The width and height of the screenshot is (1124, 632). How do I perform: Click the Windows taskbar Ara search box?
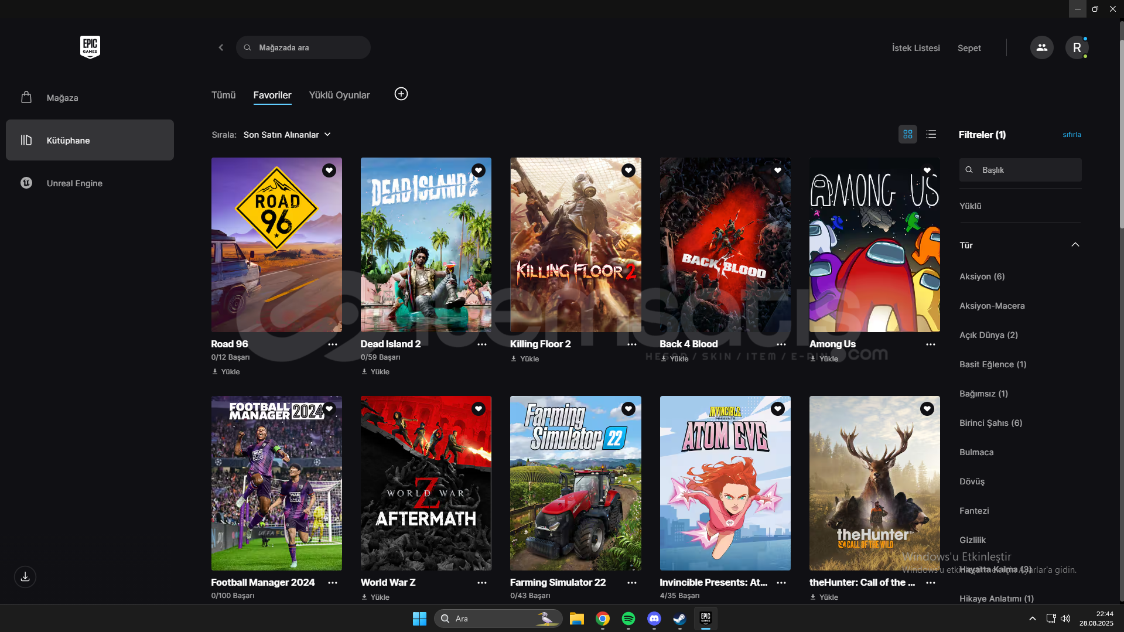498,619
